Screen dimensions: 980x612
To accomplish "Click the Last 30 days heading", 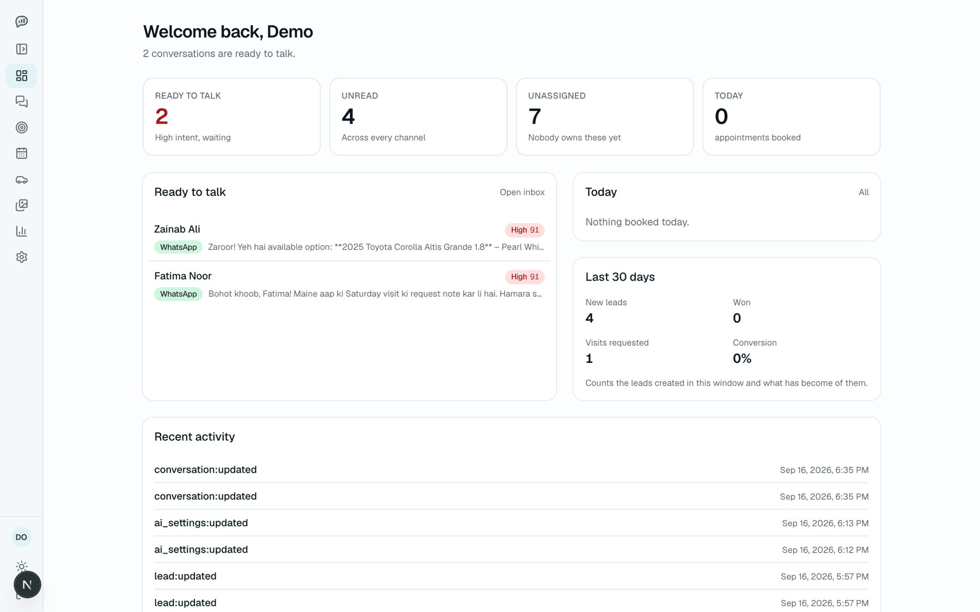I will coord(620,277).
